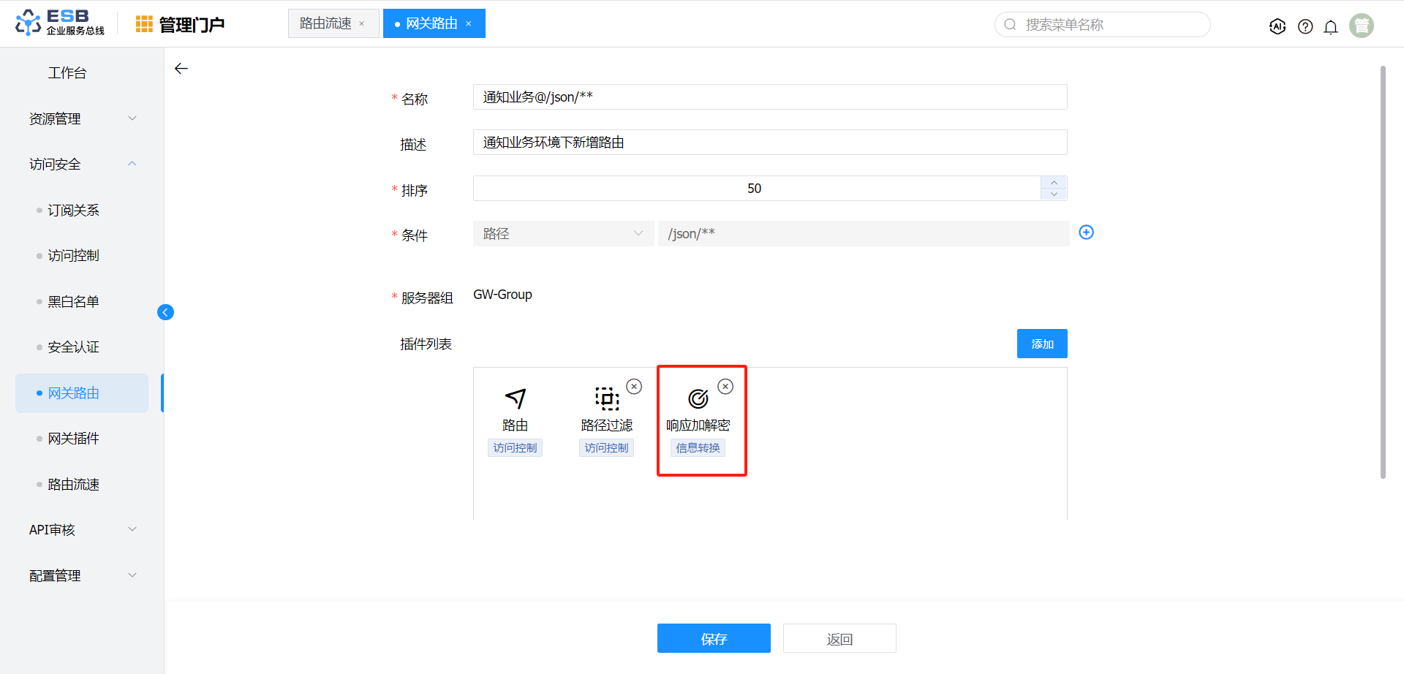Screen dimensions: 1404x674
Task: Open the app grid menu icon
Action: tap(144, 24)
